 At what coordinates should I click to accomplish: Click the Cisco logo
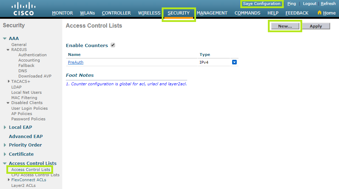pyautogui.click(x=24, y=9)
